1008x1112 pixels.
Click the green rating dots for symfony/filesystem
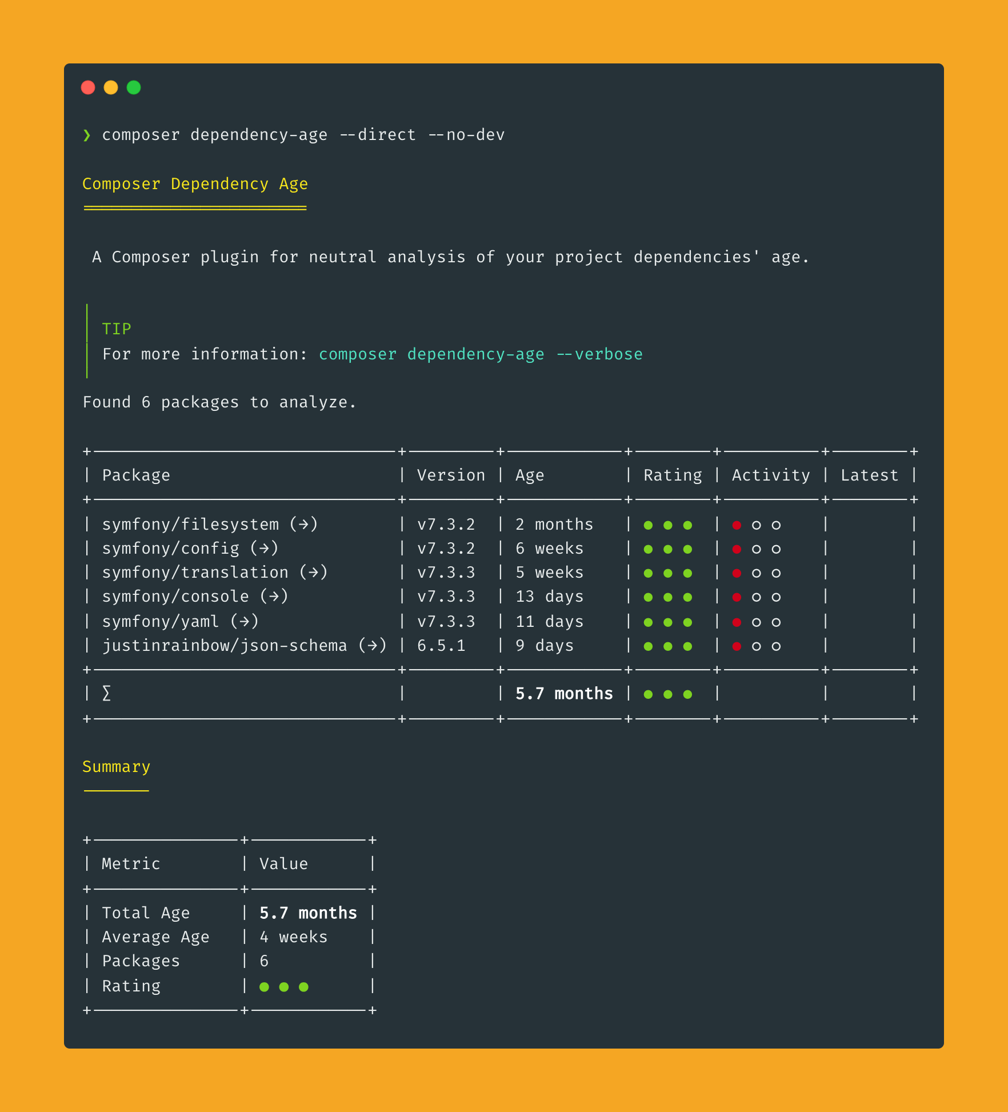click(x=668, y=525)
